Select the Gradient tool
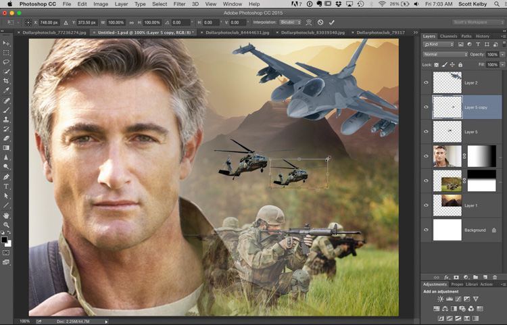Viewport: 507px width, 325px height. [6, 148]
